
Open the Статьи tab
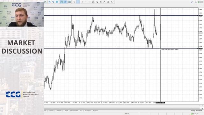point(66,111)
